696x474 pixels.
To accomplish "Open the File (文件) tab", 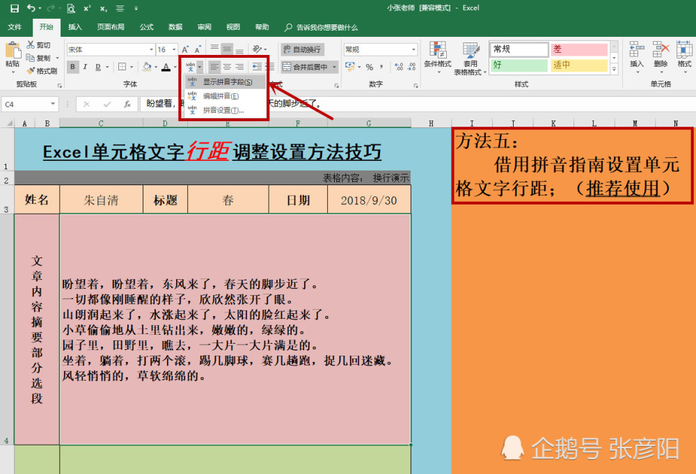I will coord(15,27).
